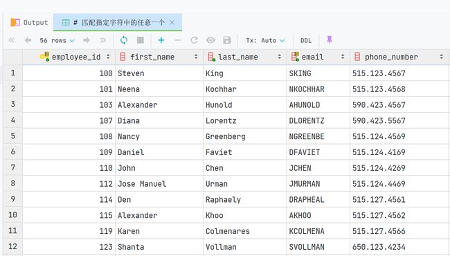The image size is (450, 256).
Task: Jump to the last page of results
Action: (103, 40)
